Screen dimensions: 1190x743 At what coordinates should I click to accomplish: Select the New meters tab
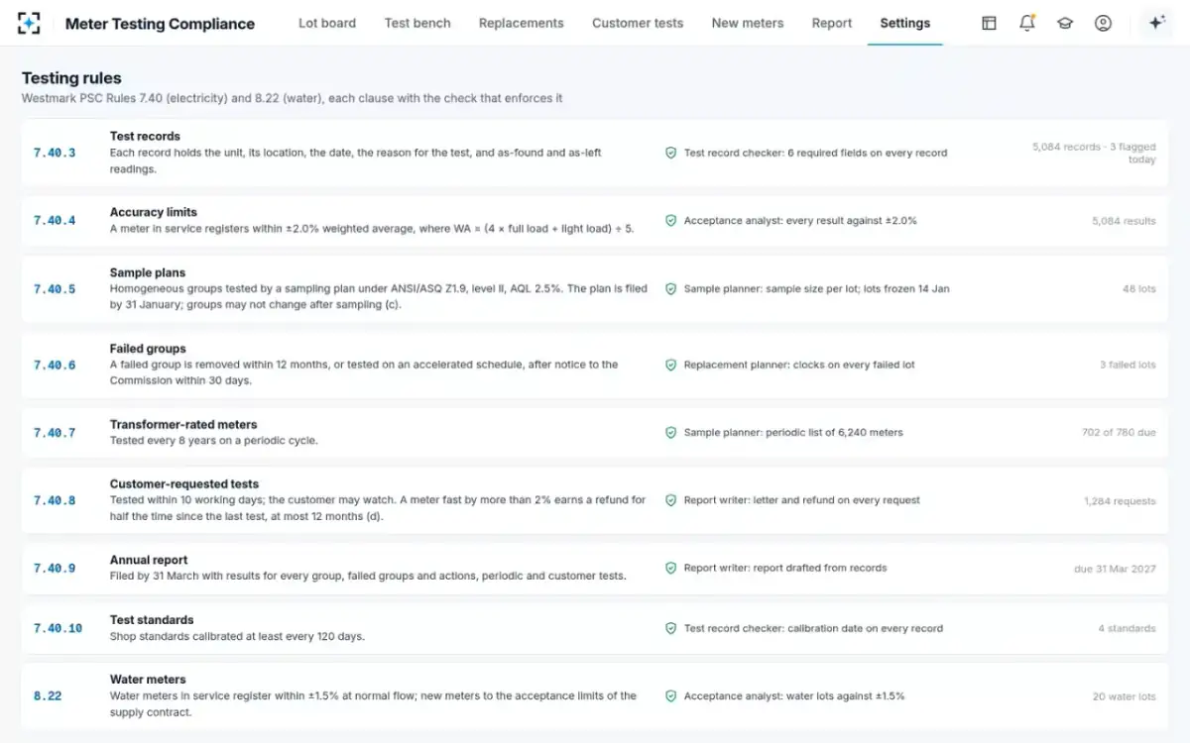(748, 23)
